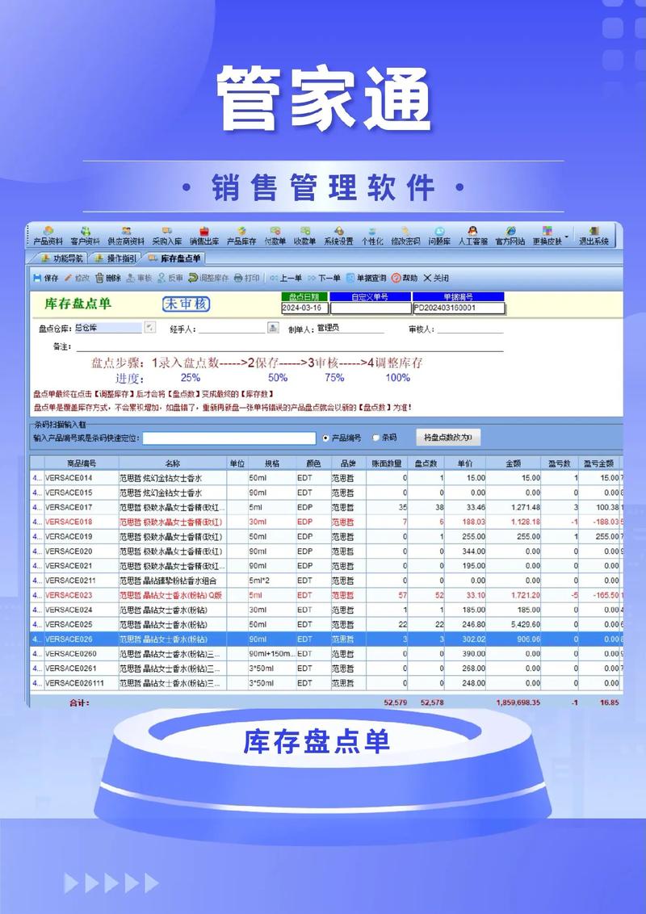Open 问题库 toolbar icon
Screen dimensions: 646x914
tap(439, 236)
